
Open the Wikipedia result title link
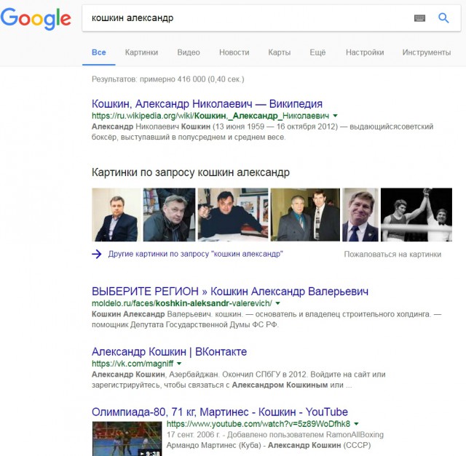[x=207, y=104]
